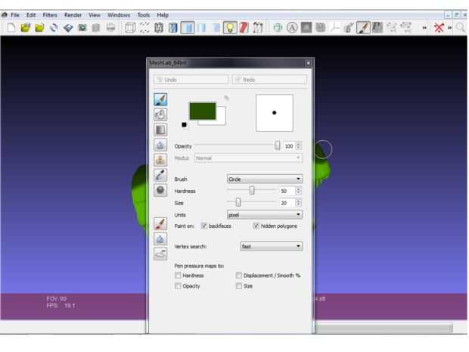Click the swap colors arrow icon
The width and height of the screenshot is (469, 352).
(x=226, y=98)
